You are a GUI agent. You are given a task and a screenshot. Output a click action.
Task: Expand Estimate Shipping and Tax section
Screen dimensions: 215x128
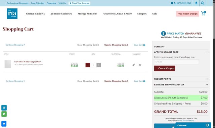pos(207,85)
